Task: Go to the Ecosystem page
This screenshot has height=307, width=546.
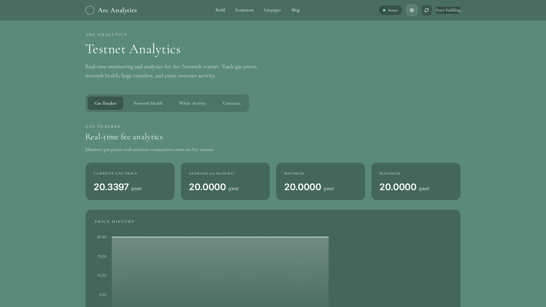Action: coord(244,10)
